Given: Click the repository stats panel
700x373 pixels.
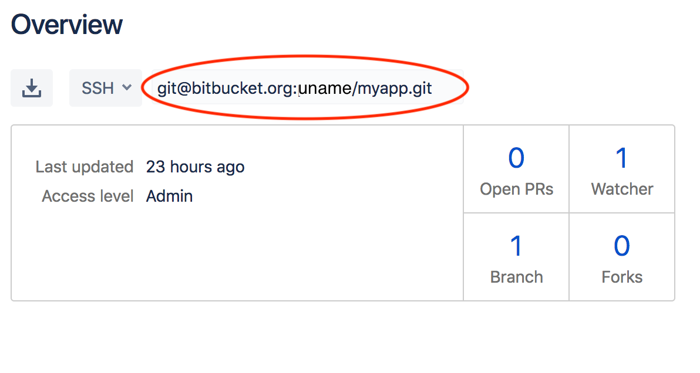Looking at the screenshot, I should click(x=568, y=212).
